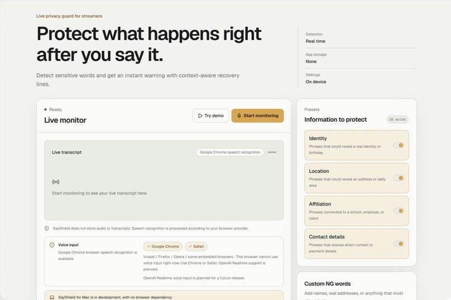
Task: Click the Real time detection value
Action: (316, 41)
